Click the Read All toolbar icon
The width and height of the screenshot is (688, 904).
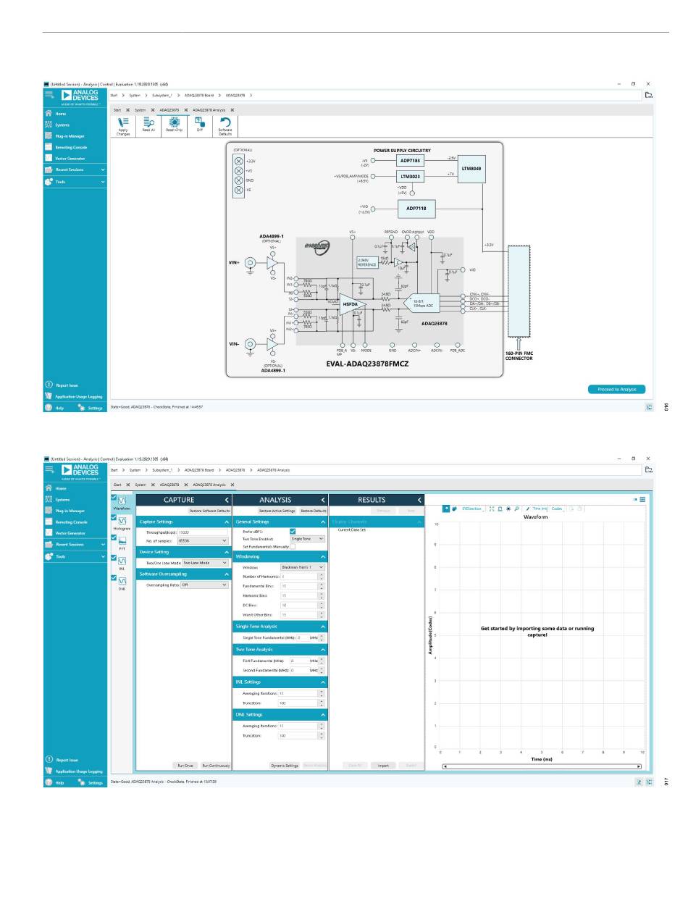(x=148, y=125)
